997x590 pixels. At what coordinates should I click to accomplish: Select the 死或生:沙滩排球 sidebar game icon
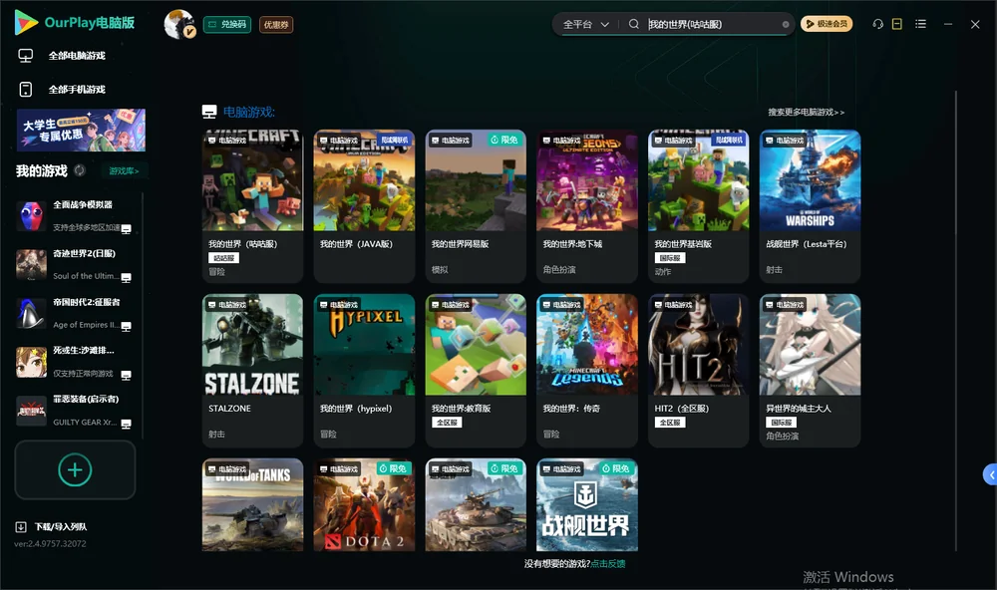coord(31,363)
